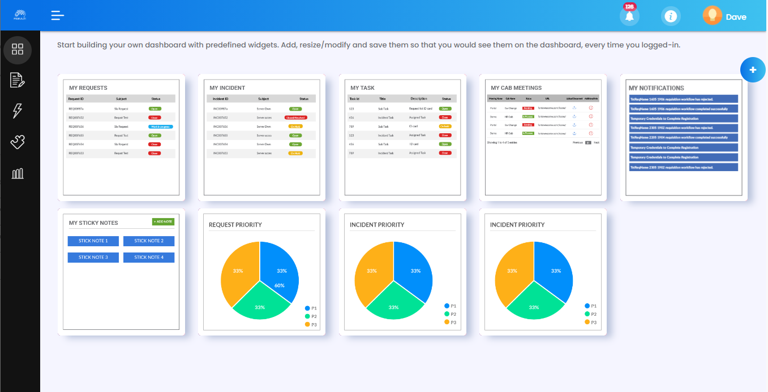Open the notification bell with 126 badge
The image size is (768, 392).
point(629,16)
